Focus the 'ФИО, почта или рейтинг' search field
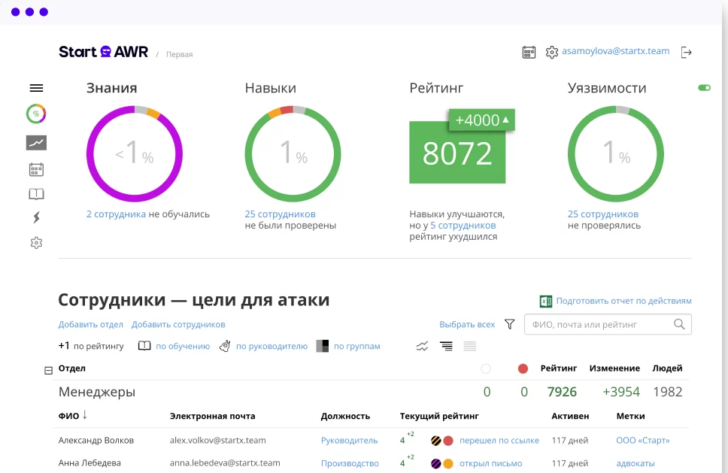 608,324
